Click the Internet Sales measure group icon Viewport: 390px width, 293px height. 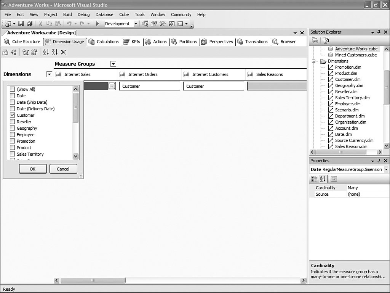tap(58, 74)
